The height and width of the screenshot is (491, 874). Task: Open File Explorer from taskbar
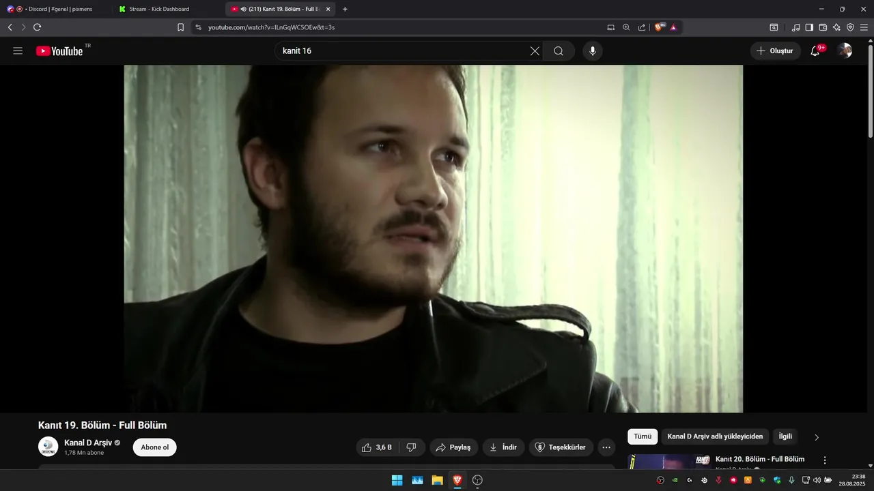coord(437,480)
